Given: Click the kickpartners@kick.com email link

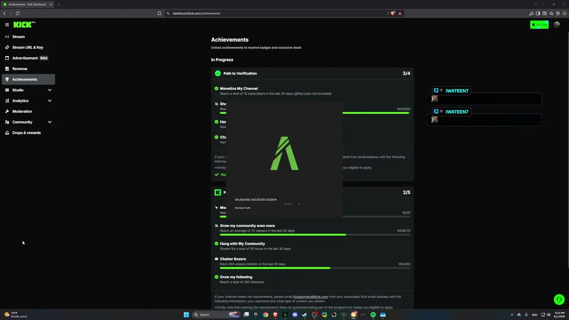Looking at the screenshot, I should 310,297.
